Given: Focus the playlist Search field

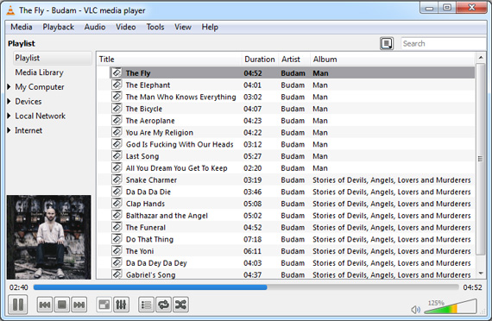Looking at the screenshot, I should pos(444,43).
